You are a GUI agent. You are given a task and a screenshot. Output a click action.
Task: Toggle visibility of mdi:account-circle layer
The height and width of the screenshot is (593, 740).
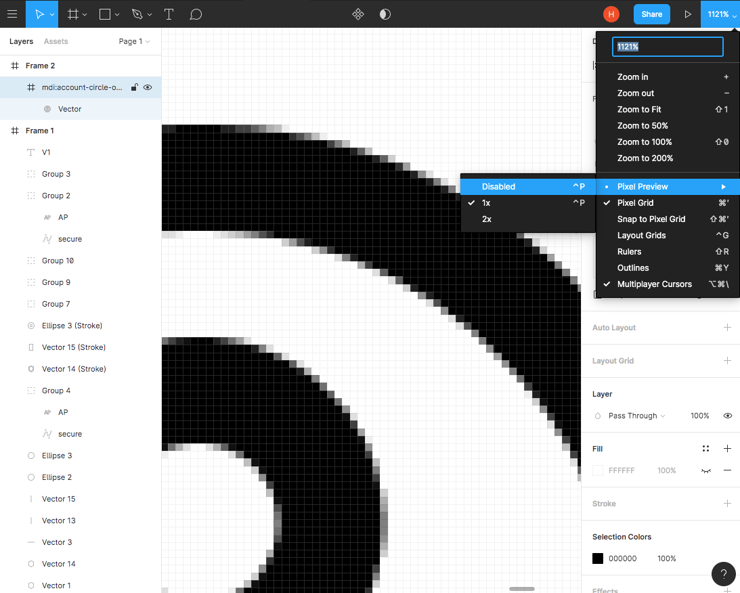(148, 87)
